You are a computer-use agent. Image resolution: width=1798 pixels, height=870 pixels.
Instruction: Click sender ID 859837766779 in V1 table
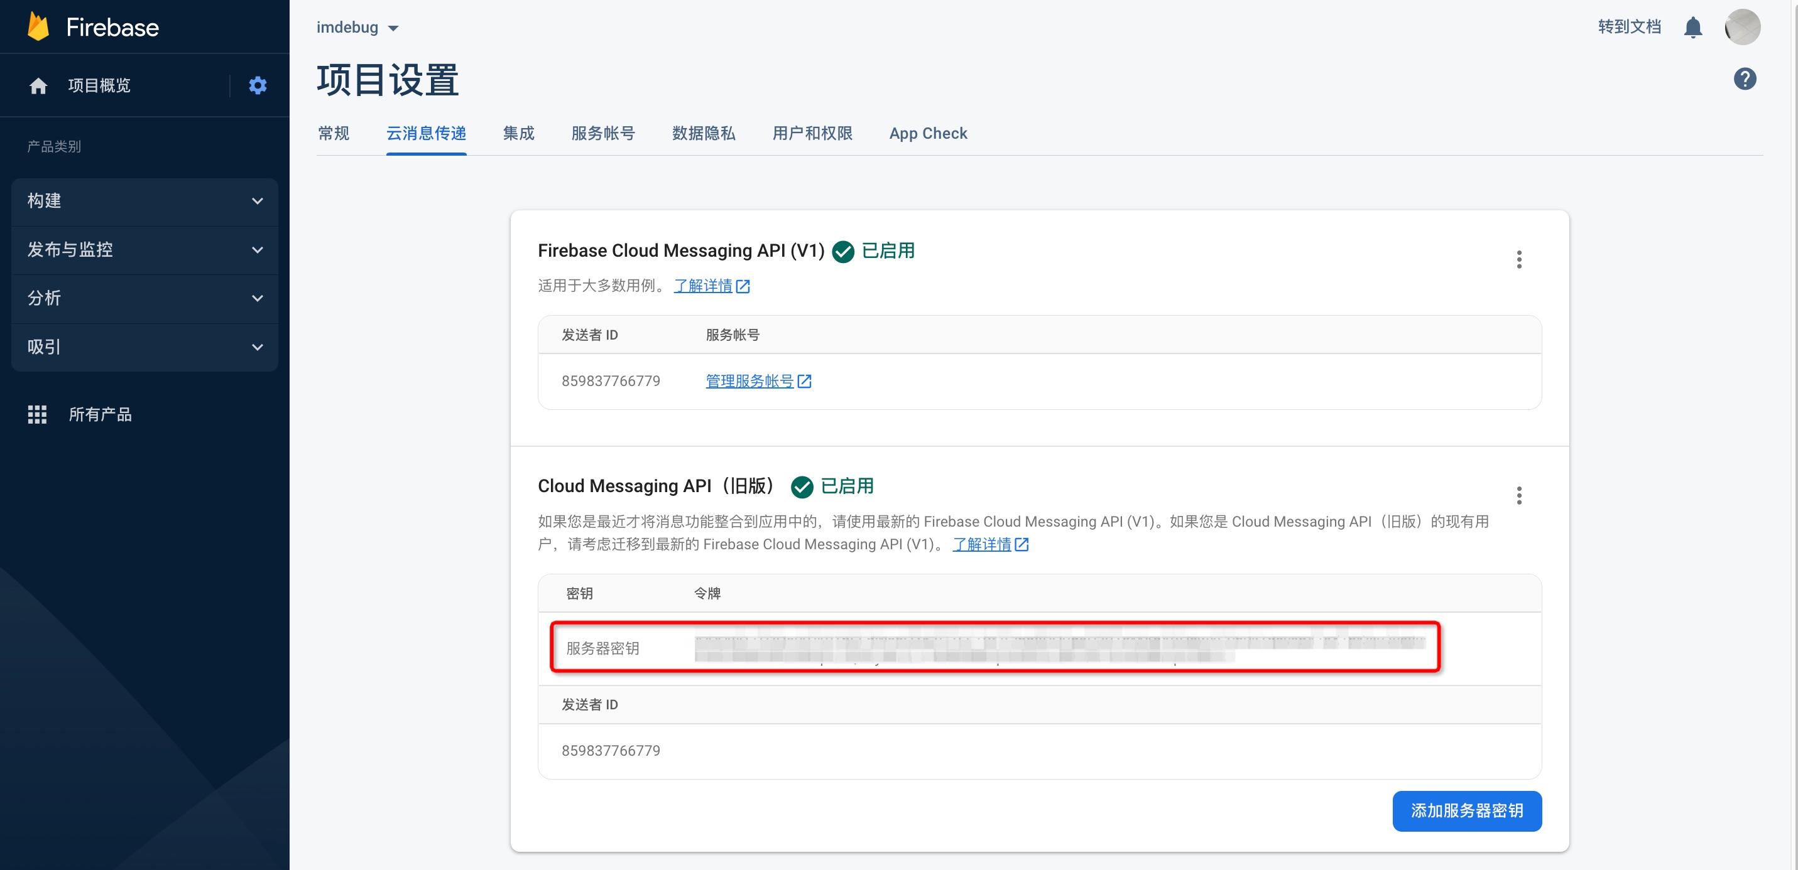[x=611, y=381]
